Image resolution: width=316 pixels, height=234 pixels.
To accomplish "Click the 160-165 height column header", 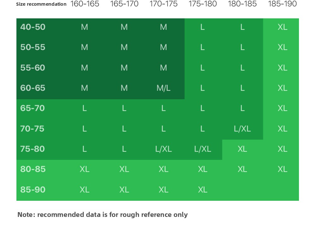I will pyautogui.click(x=85, y=4).
